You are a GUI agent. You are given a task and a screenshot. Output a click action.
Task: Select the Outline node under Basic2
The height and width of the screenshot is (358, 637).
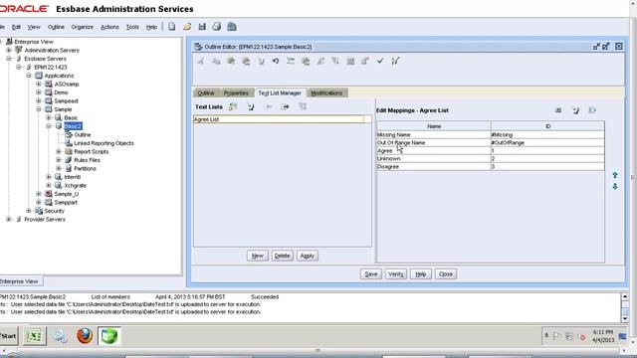click(83, 134)
